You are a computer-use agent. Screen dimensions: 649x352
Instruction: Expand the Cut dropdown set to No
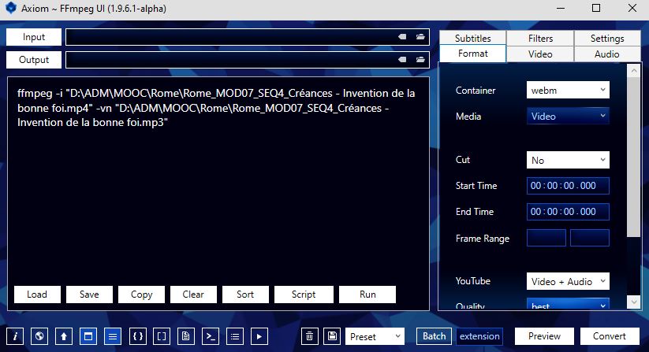pos(568,160)
